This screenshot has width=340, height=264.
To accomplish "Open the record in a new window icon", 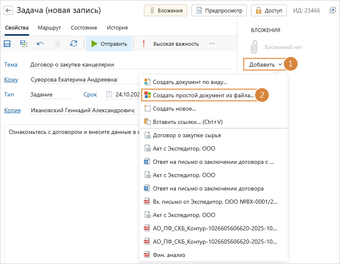I will coord(332,10).
